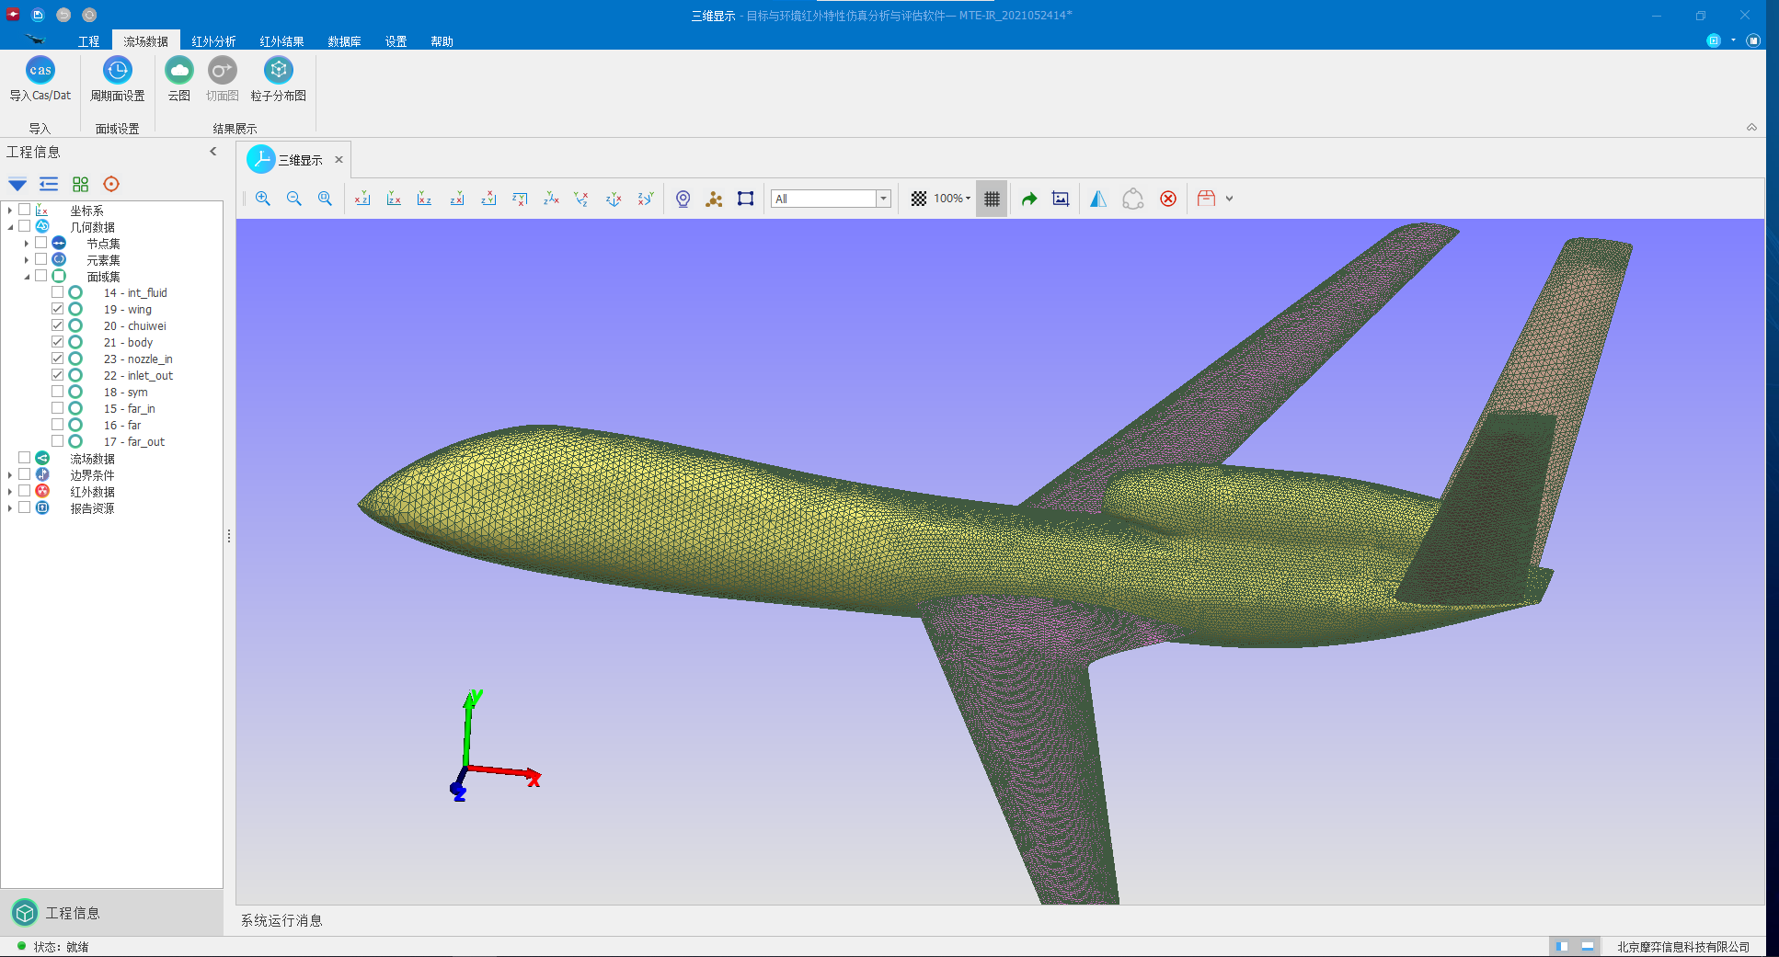This screenshot has height=957, width=1779.
Task: Uncheck the 19 - wing surface
Action: coord(58,309)
